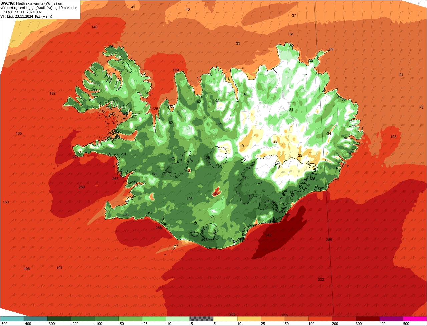Select the magenta legend swatch above 500
The width and height of the screenshot is (427, 326).
click(415, 319)
